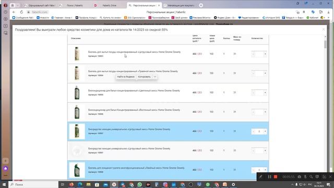Click the faberlic.com address field
Screen dimensions: 334x188
point(40,12)
